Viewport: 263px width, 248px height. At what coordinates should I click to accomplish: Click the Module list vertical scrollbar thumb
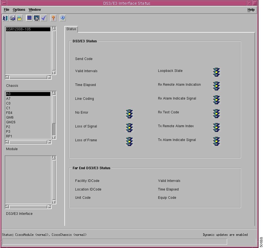coord(54,110)
